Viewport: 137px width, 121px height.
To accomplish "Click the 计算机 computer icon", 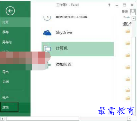I will 48,49.
